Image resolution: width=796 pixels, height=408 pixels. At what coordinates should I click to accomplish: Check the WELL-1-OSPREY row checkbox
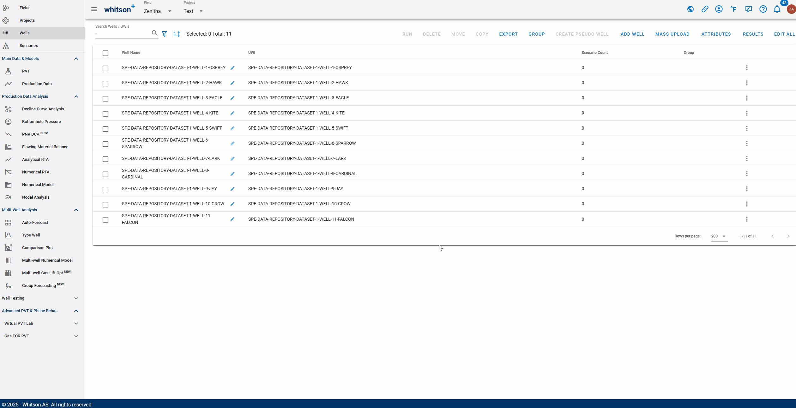pyautogui.click(x=106, y=68)
